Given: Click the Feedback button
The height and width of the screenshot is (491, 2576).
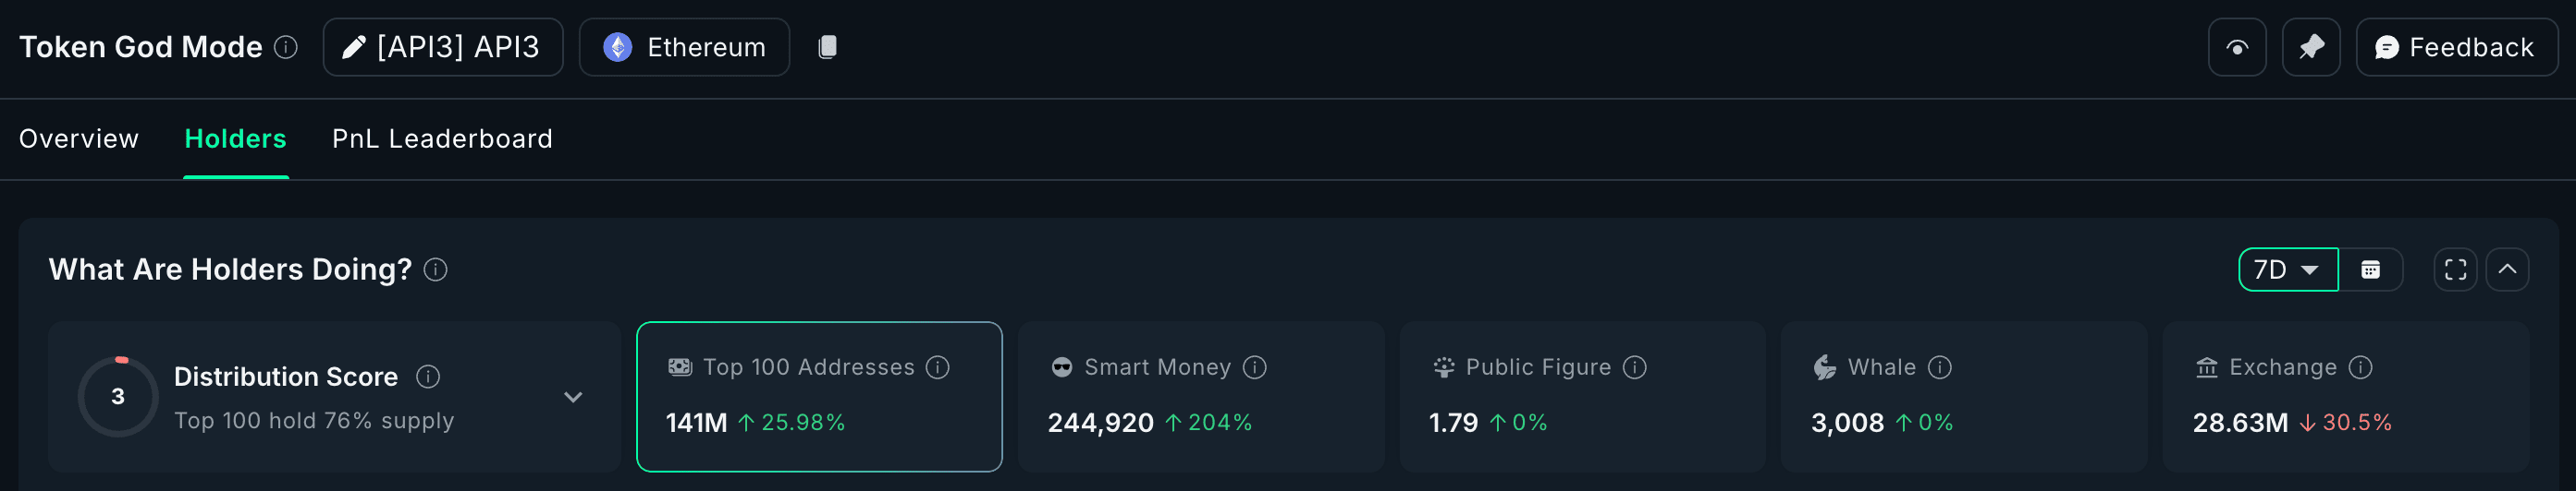Looking at the screenshot, I should (x=2456, y=47).
